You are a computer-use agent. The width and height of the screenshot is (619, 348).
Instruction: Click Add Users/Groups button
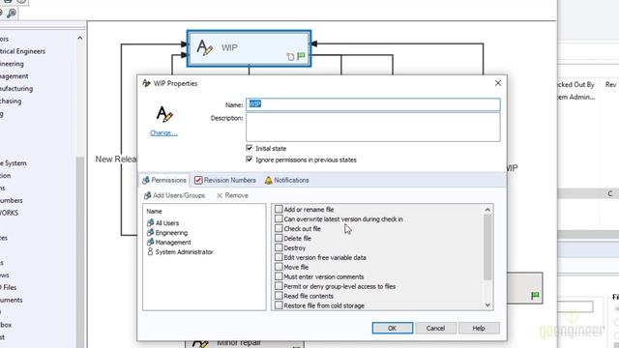(x=174, y=195)
